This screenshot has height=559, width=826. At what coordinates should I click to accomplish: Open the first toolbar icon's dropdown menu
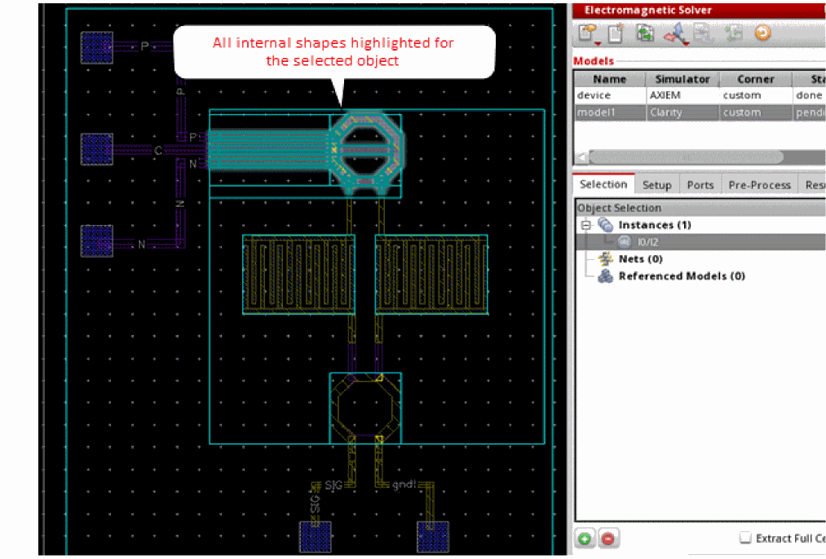(598, 42)
